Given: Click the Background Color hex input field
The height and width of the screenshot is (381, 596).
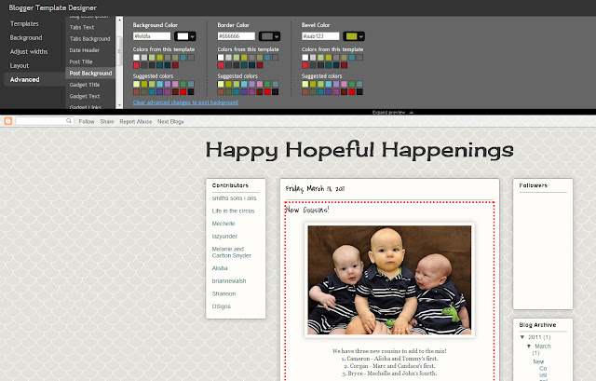Looking at the screenshot, I should point(152,36).
